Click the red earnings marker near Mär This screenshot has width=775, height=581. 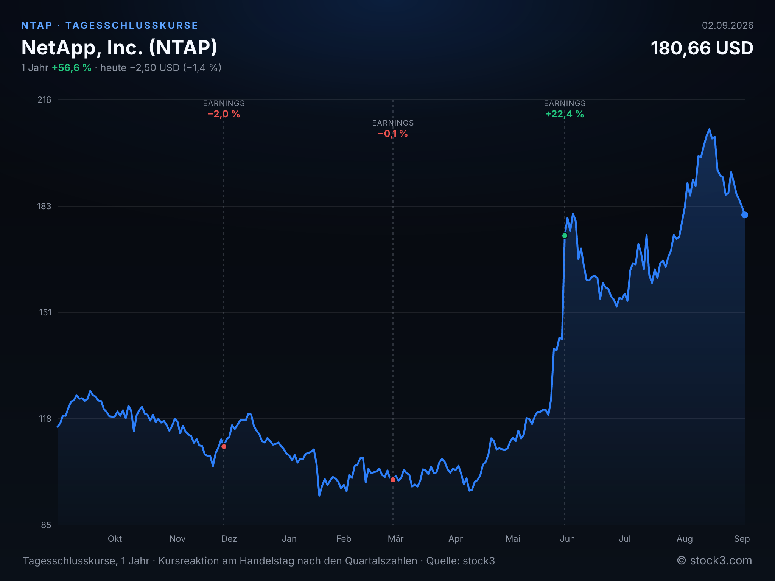(x=393, y=480)
